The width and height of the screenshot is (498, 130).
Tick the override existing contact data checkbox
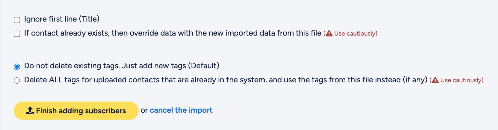tap(17, 34)
